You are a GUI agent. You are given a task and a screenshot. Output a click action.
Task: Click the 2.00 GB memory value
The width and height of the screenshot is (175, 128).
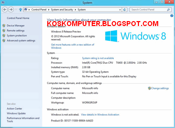point(86,67)
